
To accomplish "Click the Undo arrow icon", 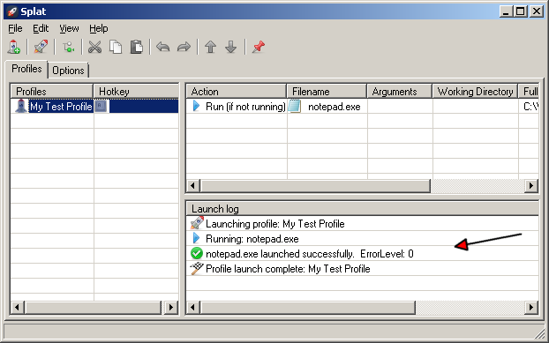I will click(x=162, y=47).
